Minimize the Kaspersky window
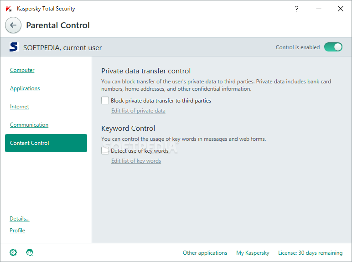Screen dimensions: 352x262 (319, 9)
